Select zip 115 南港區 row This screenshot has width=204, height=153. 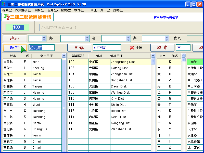[109, 123]
